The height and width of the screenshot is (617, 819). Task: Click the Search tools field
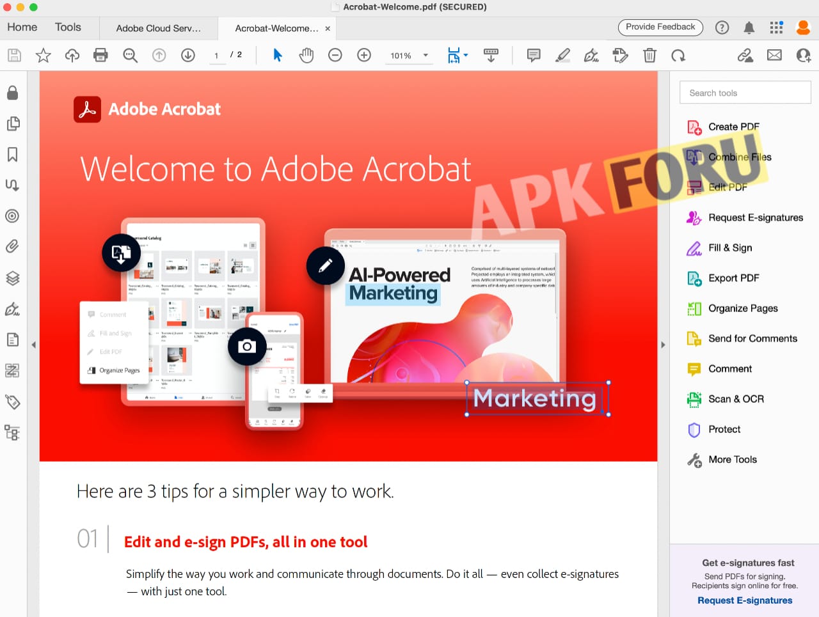click(x=745, y=93)
